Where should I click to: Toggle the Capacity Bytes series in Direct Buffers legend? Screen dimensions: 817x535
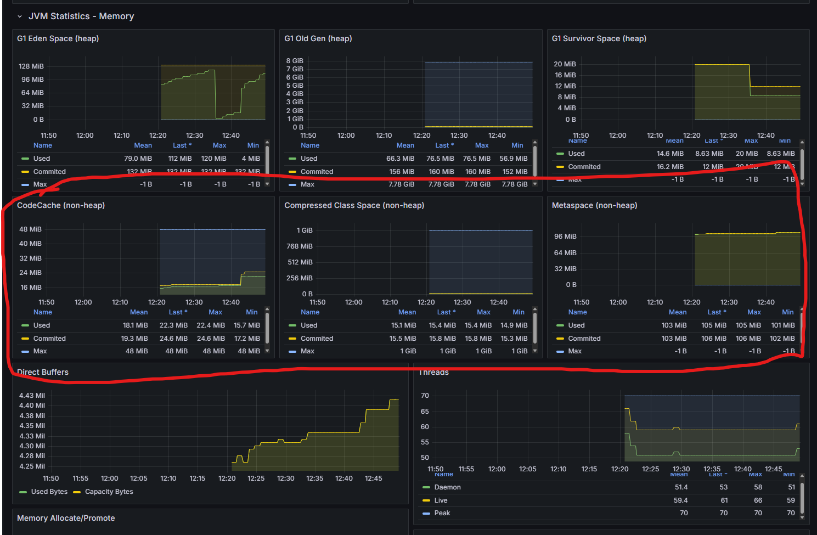tap(109, 492)
